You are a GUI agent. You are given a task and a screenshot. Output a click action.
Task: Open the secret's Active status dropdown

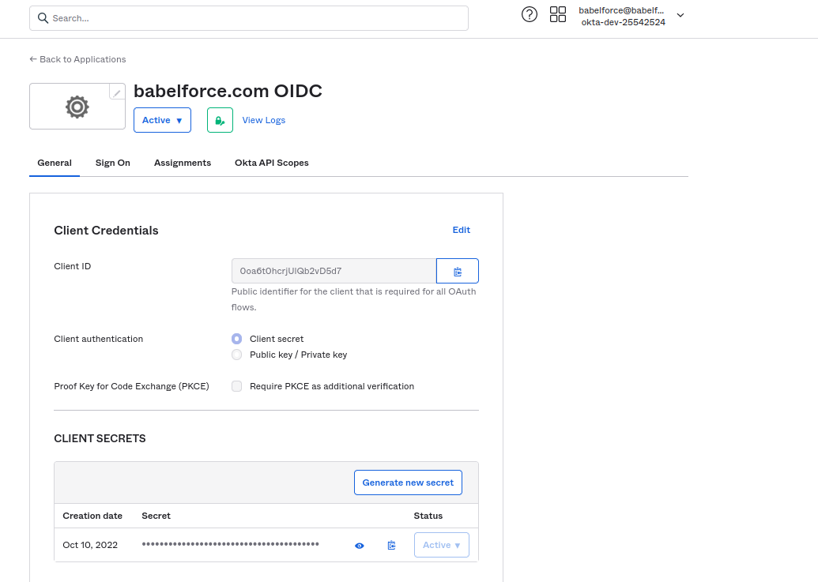441,545
